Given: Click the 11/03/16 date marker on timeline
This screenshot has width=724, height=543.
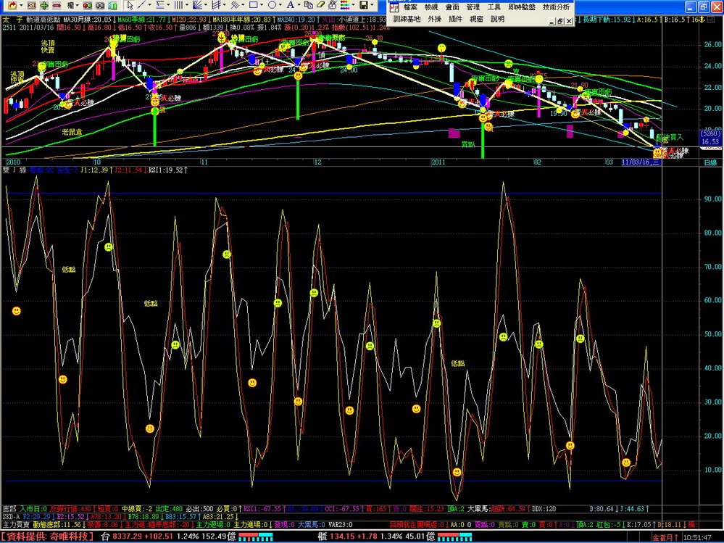Looking at the screenshot, I should [641, 162].
